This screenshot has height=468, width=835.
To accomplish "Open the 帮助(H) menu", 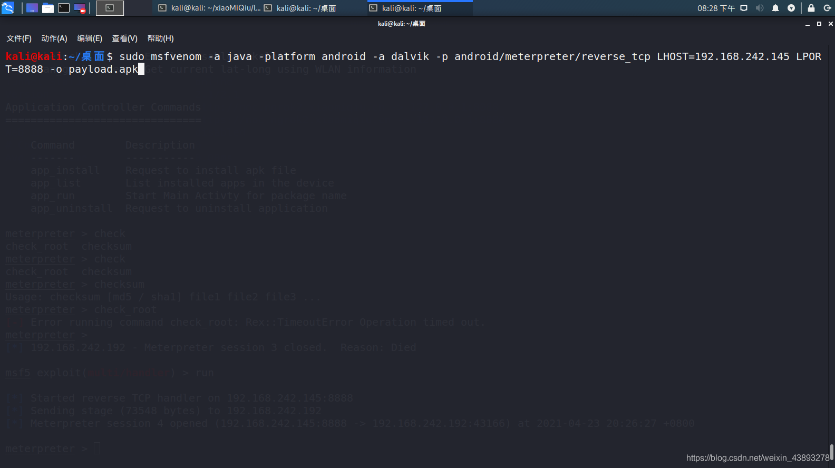I will [x=160, y=38].
